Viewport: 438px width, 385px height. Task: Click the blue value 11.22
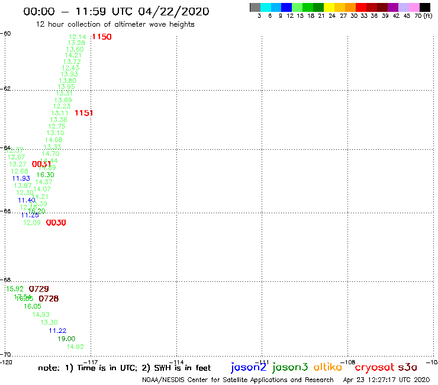point(57,331)
